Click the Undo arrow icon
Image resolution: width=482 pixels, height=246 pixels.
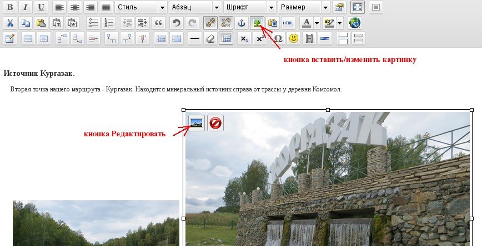click(176, 23)
